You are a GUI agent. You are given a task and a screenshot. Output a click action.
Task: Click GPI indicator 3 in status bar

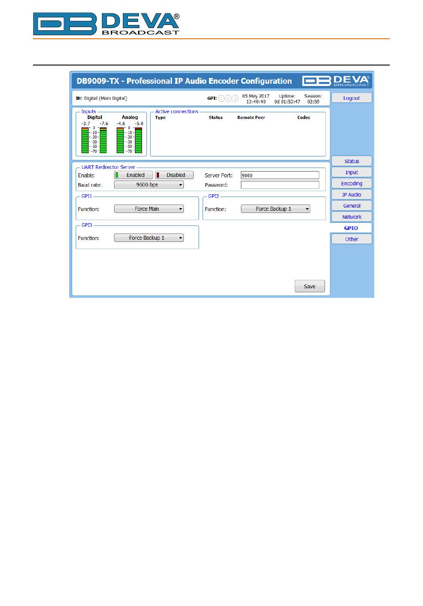[236, 98]
